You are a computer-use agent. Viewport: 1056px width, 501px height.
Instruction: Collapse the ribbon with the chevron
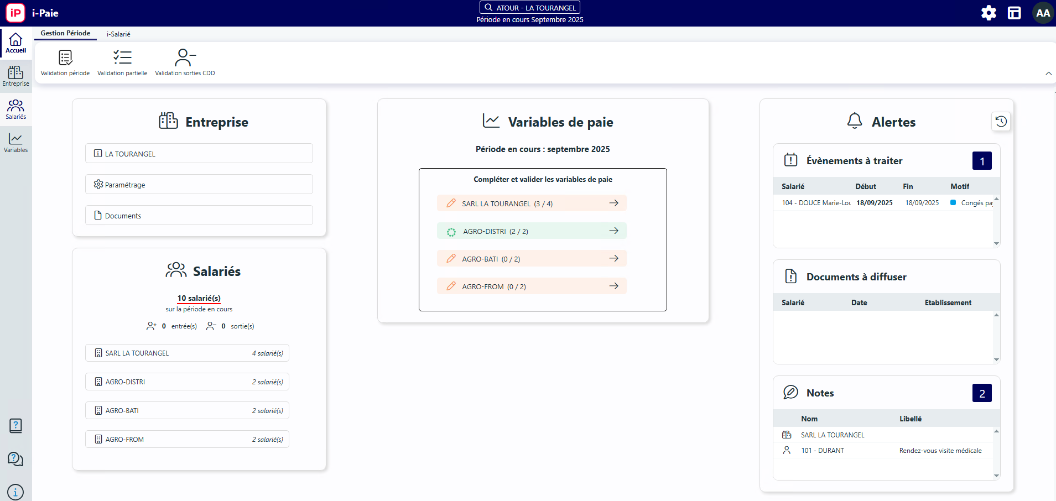click(1048, 74)
